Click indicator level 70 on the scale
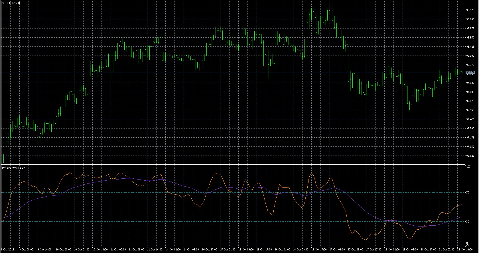This screenshot has height=253, width=479. coord(468,193)
